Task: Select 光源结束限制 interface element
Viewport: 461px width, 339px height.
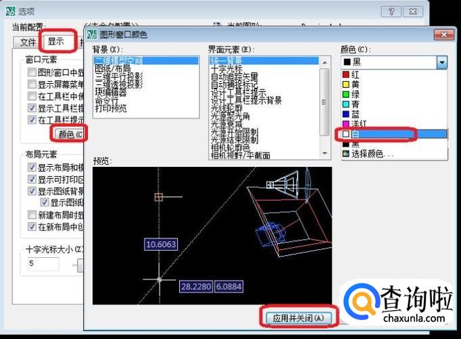Action: pyautogui.click(x=235, y=140)
